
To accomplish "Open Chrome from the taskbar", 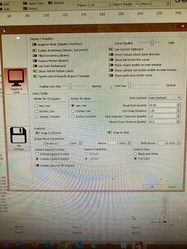I will [x=64, y=245].
